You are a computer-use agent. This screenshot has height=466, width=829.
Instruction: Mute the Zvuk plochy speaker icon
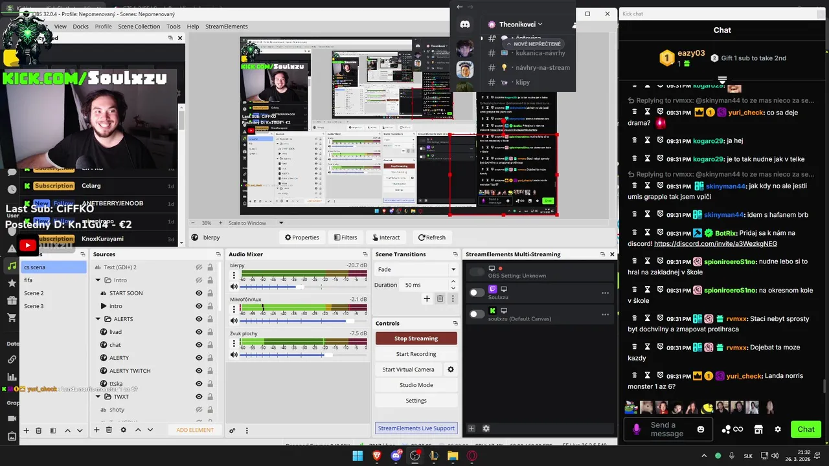click(234, 355)
